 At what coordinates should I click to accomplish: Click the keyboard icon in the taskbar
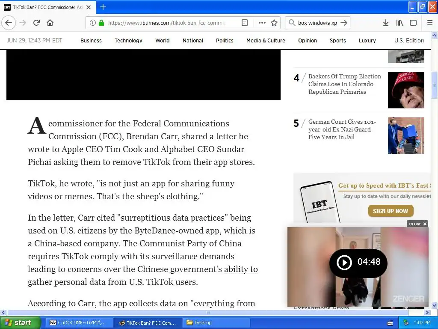(390, 323)
